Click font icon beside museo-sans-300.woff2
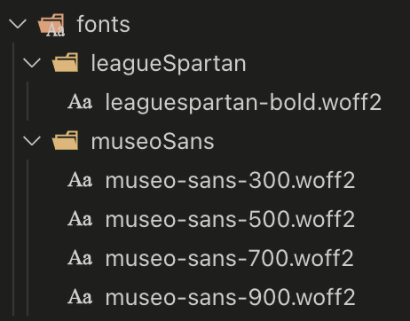The width and height of the screenshot is (410, 321). point(80,180)
